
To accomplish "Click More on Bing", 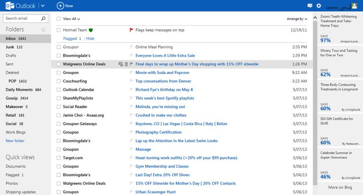I will point(340,187).
